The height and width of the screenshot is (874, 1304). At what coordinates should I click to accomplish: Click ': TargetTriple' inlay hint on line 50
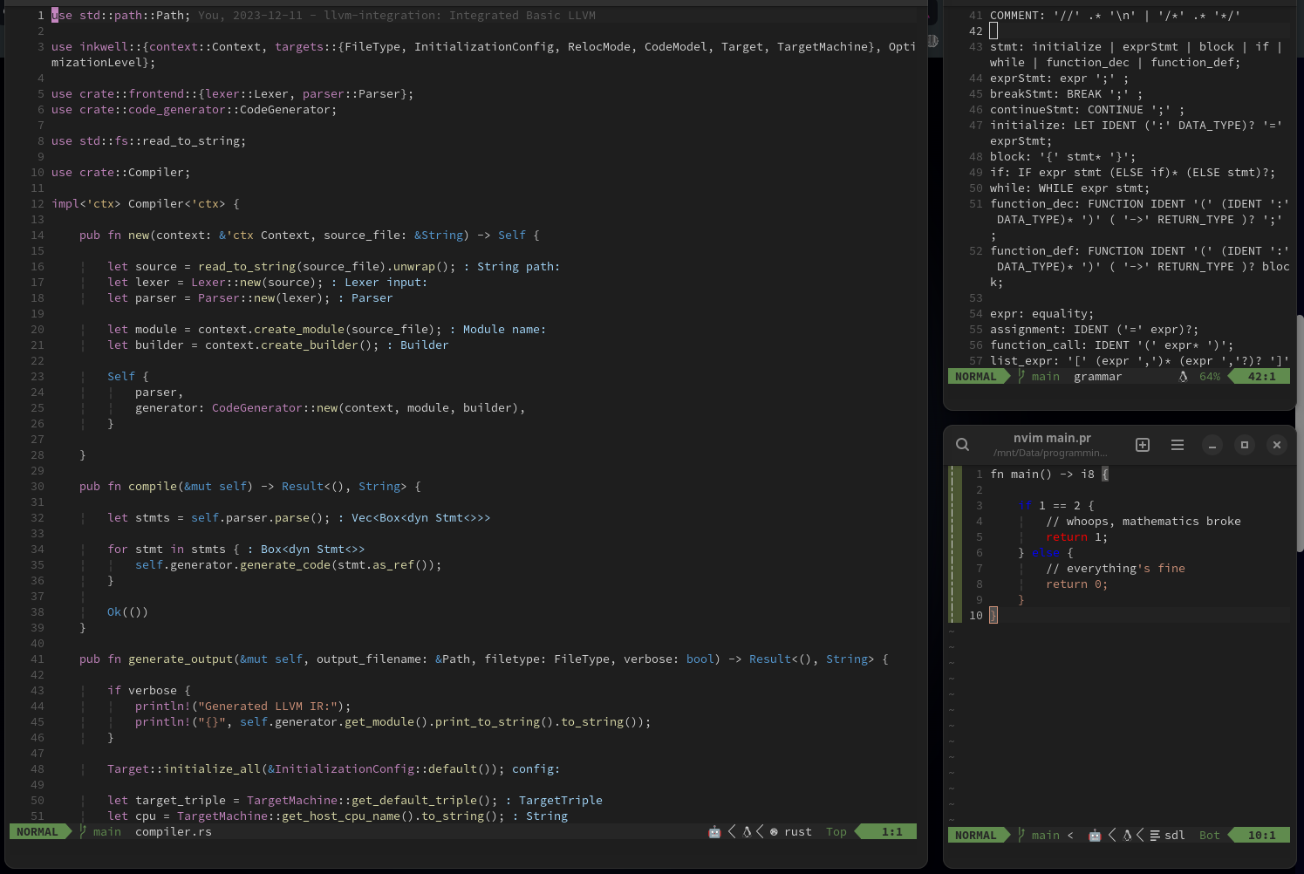coord(554,801)
